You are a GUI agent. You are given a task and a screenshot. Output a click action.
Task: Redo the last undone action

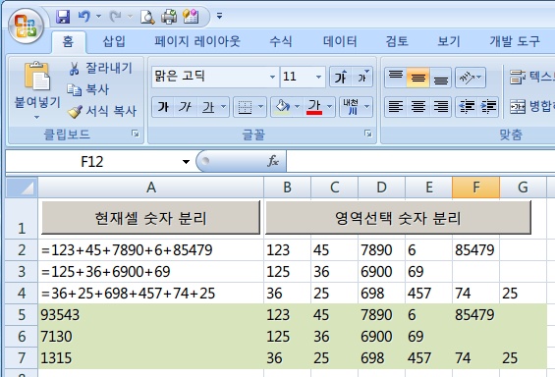(115, 17)
